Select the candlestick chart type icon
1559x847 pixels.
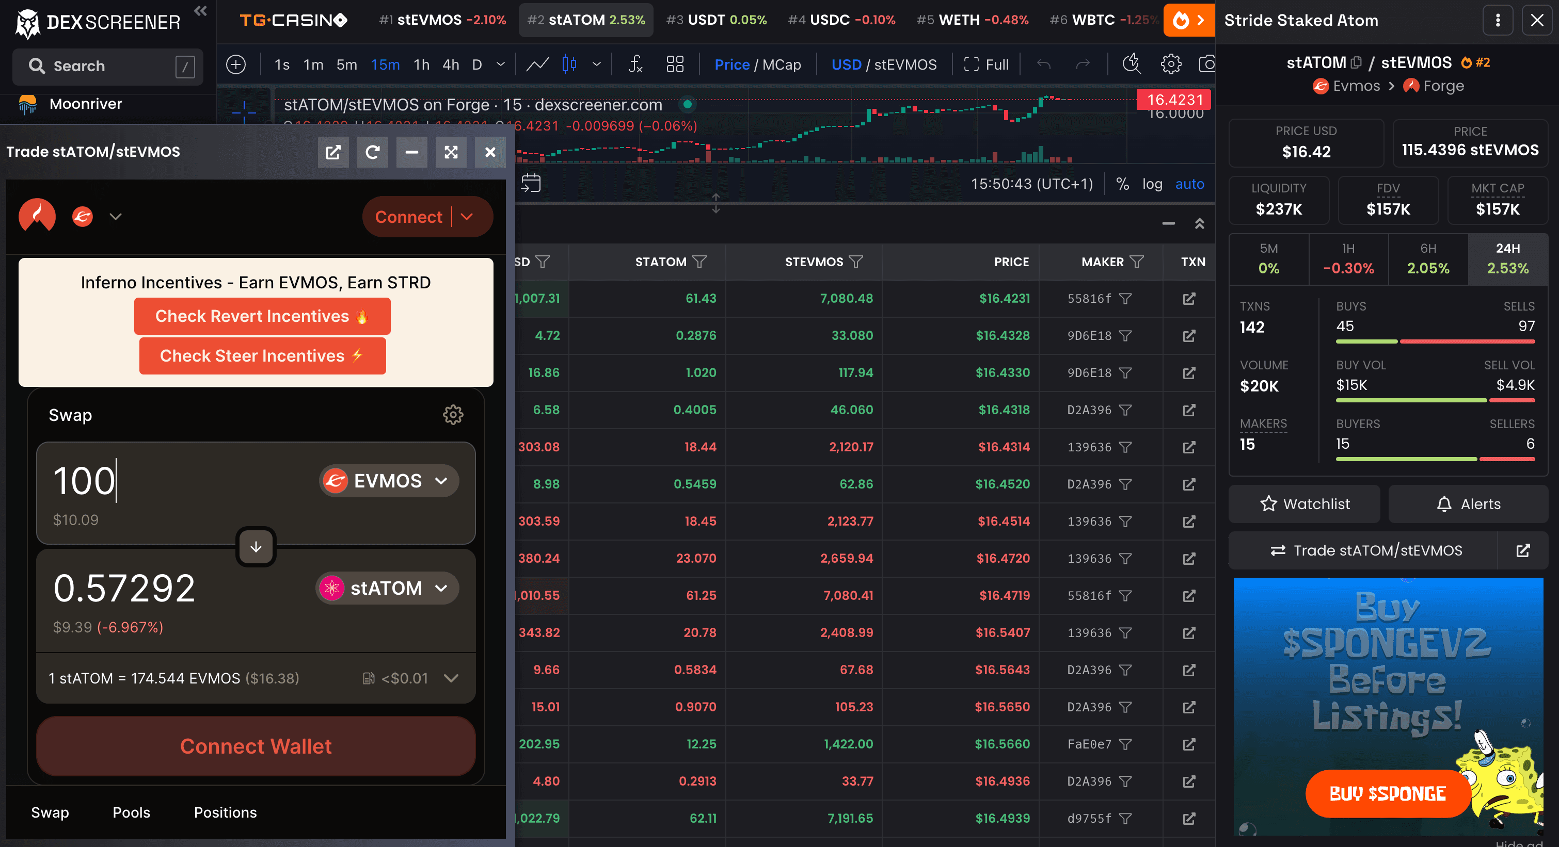[569, 64]
